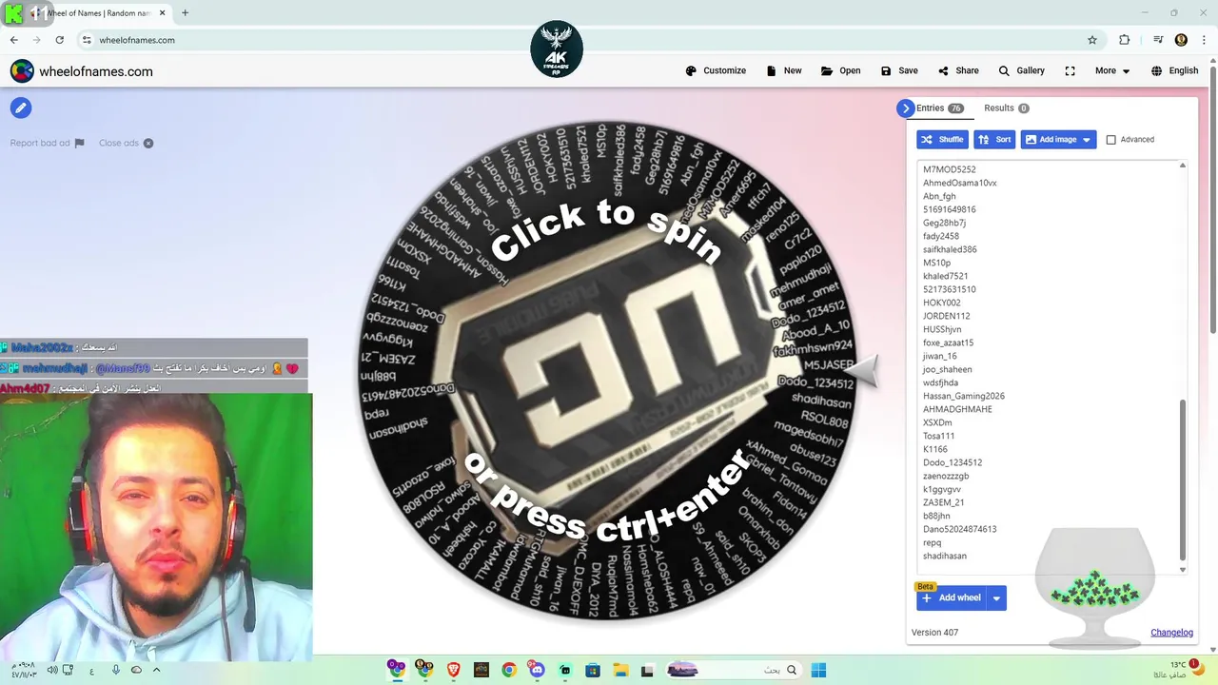Sort the entries alphabetically
Viewport: 1218px width, 685px height.
(994, 139)
